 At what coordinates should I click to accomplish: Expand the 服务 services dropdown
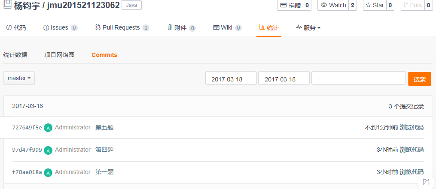point(308,27)
